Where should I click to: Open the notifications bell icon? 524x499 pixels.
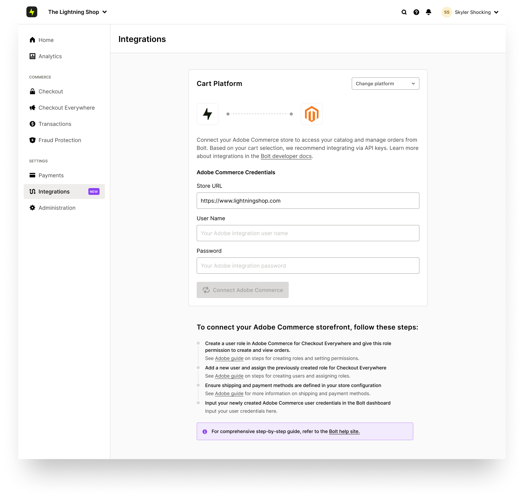point(429,12)
